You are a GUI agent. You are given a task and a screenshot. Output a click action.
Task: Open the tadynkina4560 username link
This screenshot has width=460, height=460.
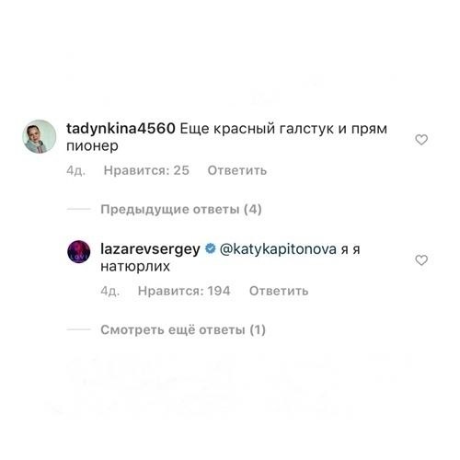tap(121, 129)
